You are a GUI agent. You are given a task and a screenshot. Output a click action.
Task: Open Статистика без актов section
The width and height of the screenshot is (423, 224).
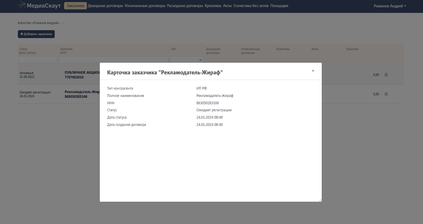coord(251,6)
